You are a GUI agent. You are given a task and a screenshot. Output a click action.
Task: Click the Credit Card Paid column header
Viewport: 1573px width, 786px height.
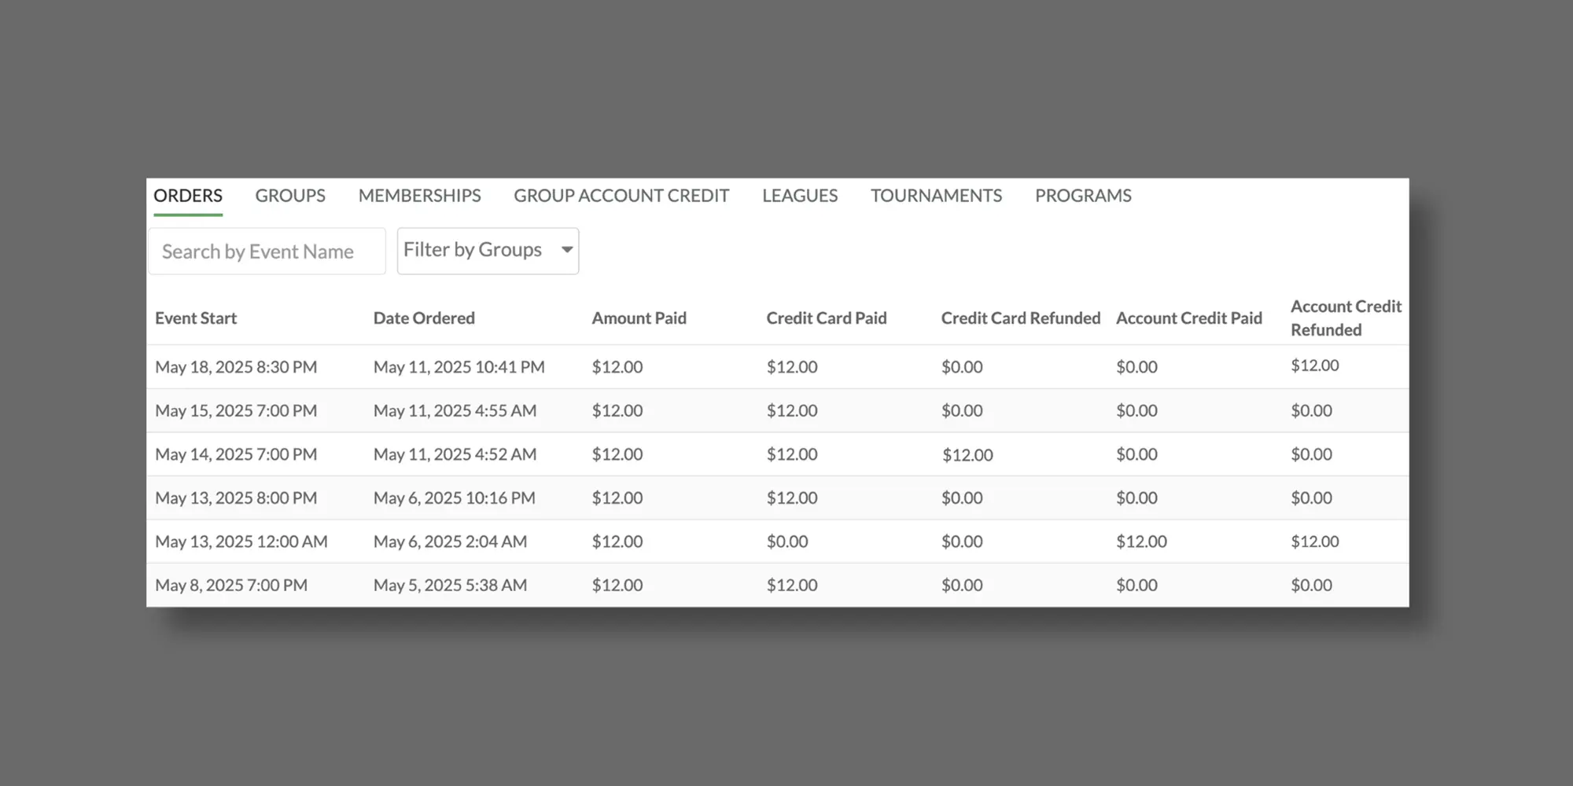coord(826,318)
